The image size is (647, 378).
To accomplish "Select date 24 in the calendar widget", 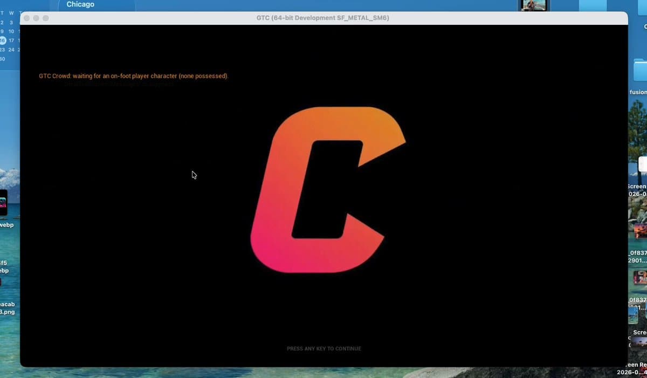I will (11, 50).
